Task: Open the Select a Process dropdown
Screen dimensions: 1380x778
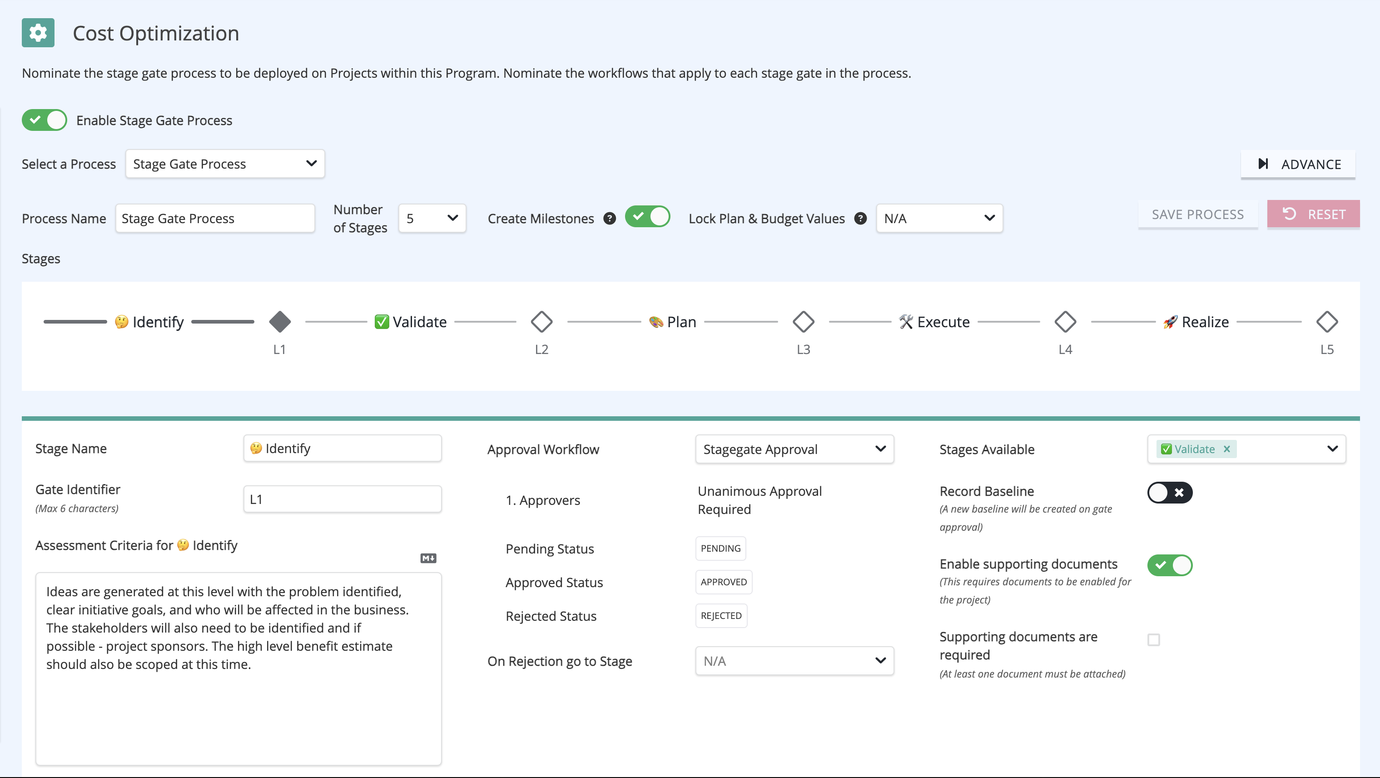Action: [x=225, y=164]
